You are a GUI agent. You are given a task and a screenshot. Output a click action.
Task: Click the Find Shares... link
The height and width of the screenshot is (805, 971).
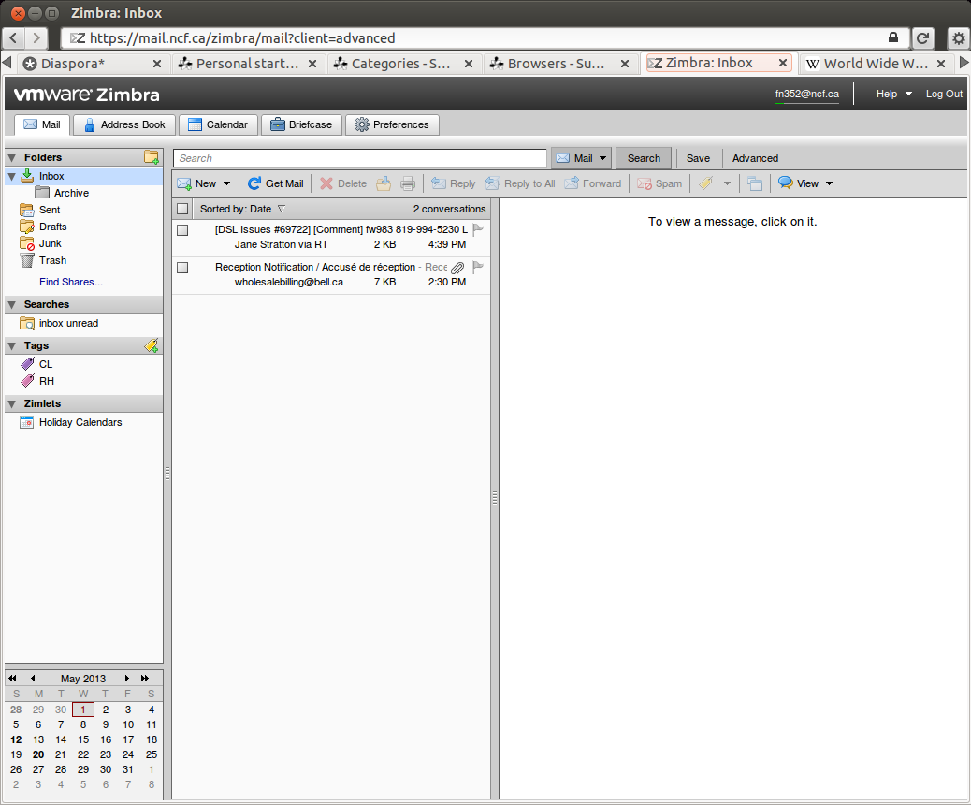tap(70, 282)
